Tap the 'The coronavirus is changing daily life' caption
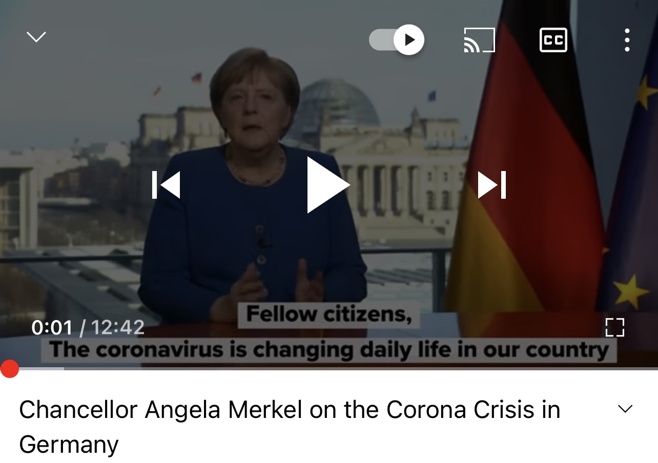Viewport: 658px width, 463px height. click(x=328, y=350)
